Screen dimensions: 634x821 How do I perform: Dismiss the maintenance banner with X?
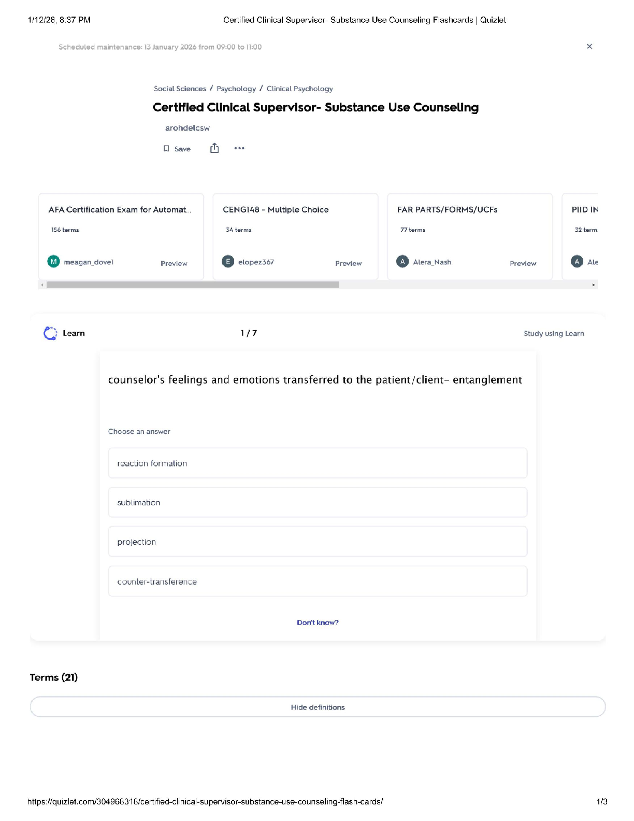point(589,47)
